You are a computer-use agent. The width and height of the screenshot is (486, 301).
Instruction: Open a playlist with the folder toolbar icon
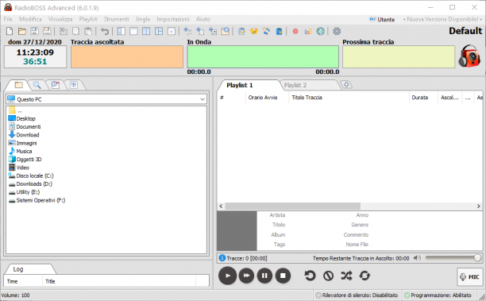21,31
